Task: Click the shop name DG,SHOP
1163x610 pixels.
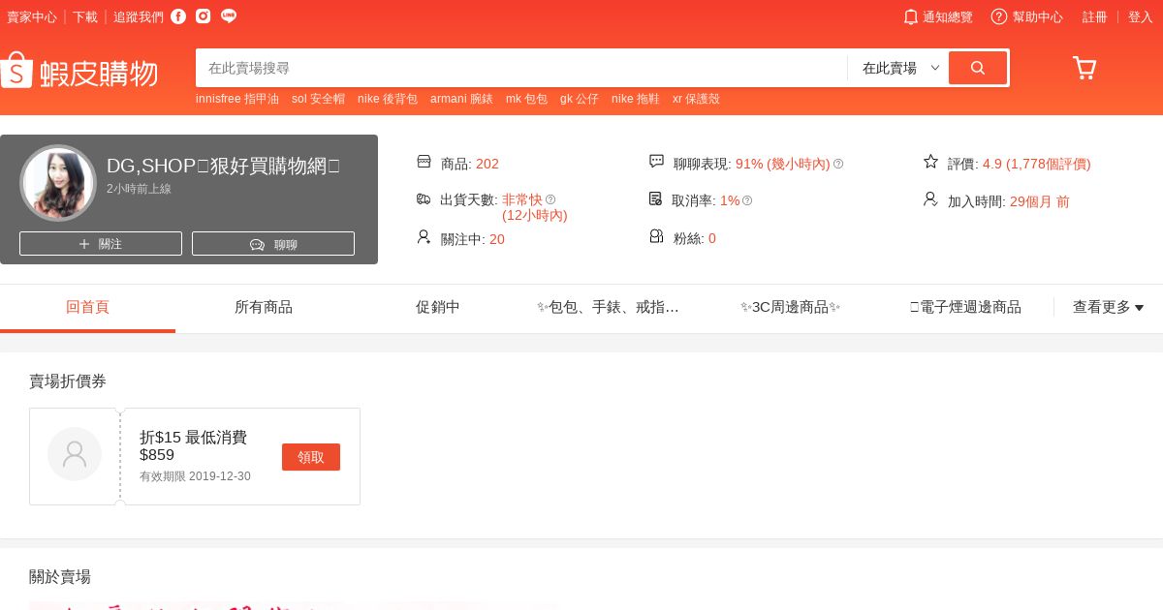Action: [223, 166]
